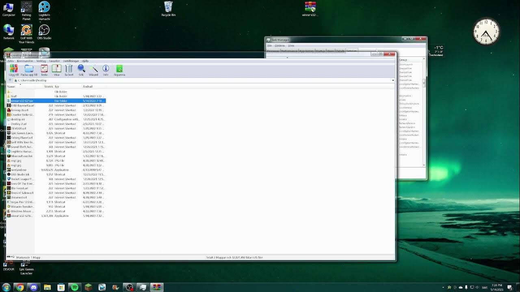
Task: Open the Wizard wand icon
Action: [93, 70]
